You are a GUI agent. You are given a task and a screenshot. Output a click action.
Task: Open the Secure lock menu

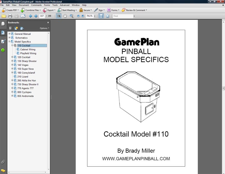pos(85,10)
